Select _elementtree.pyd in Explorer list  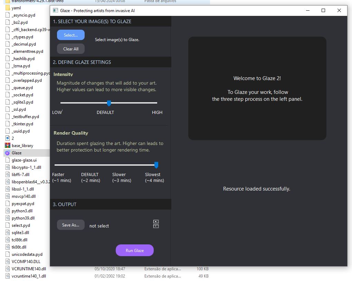point(27,51)
